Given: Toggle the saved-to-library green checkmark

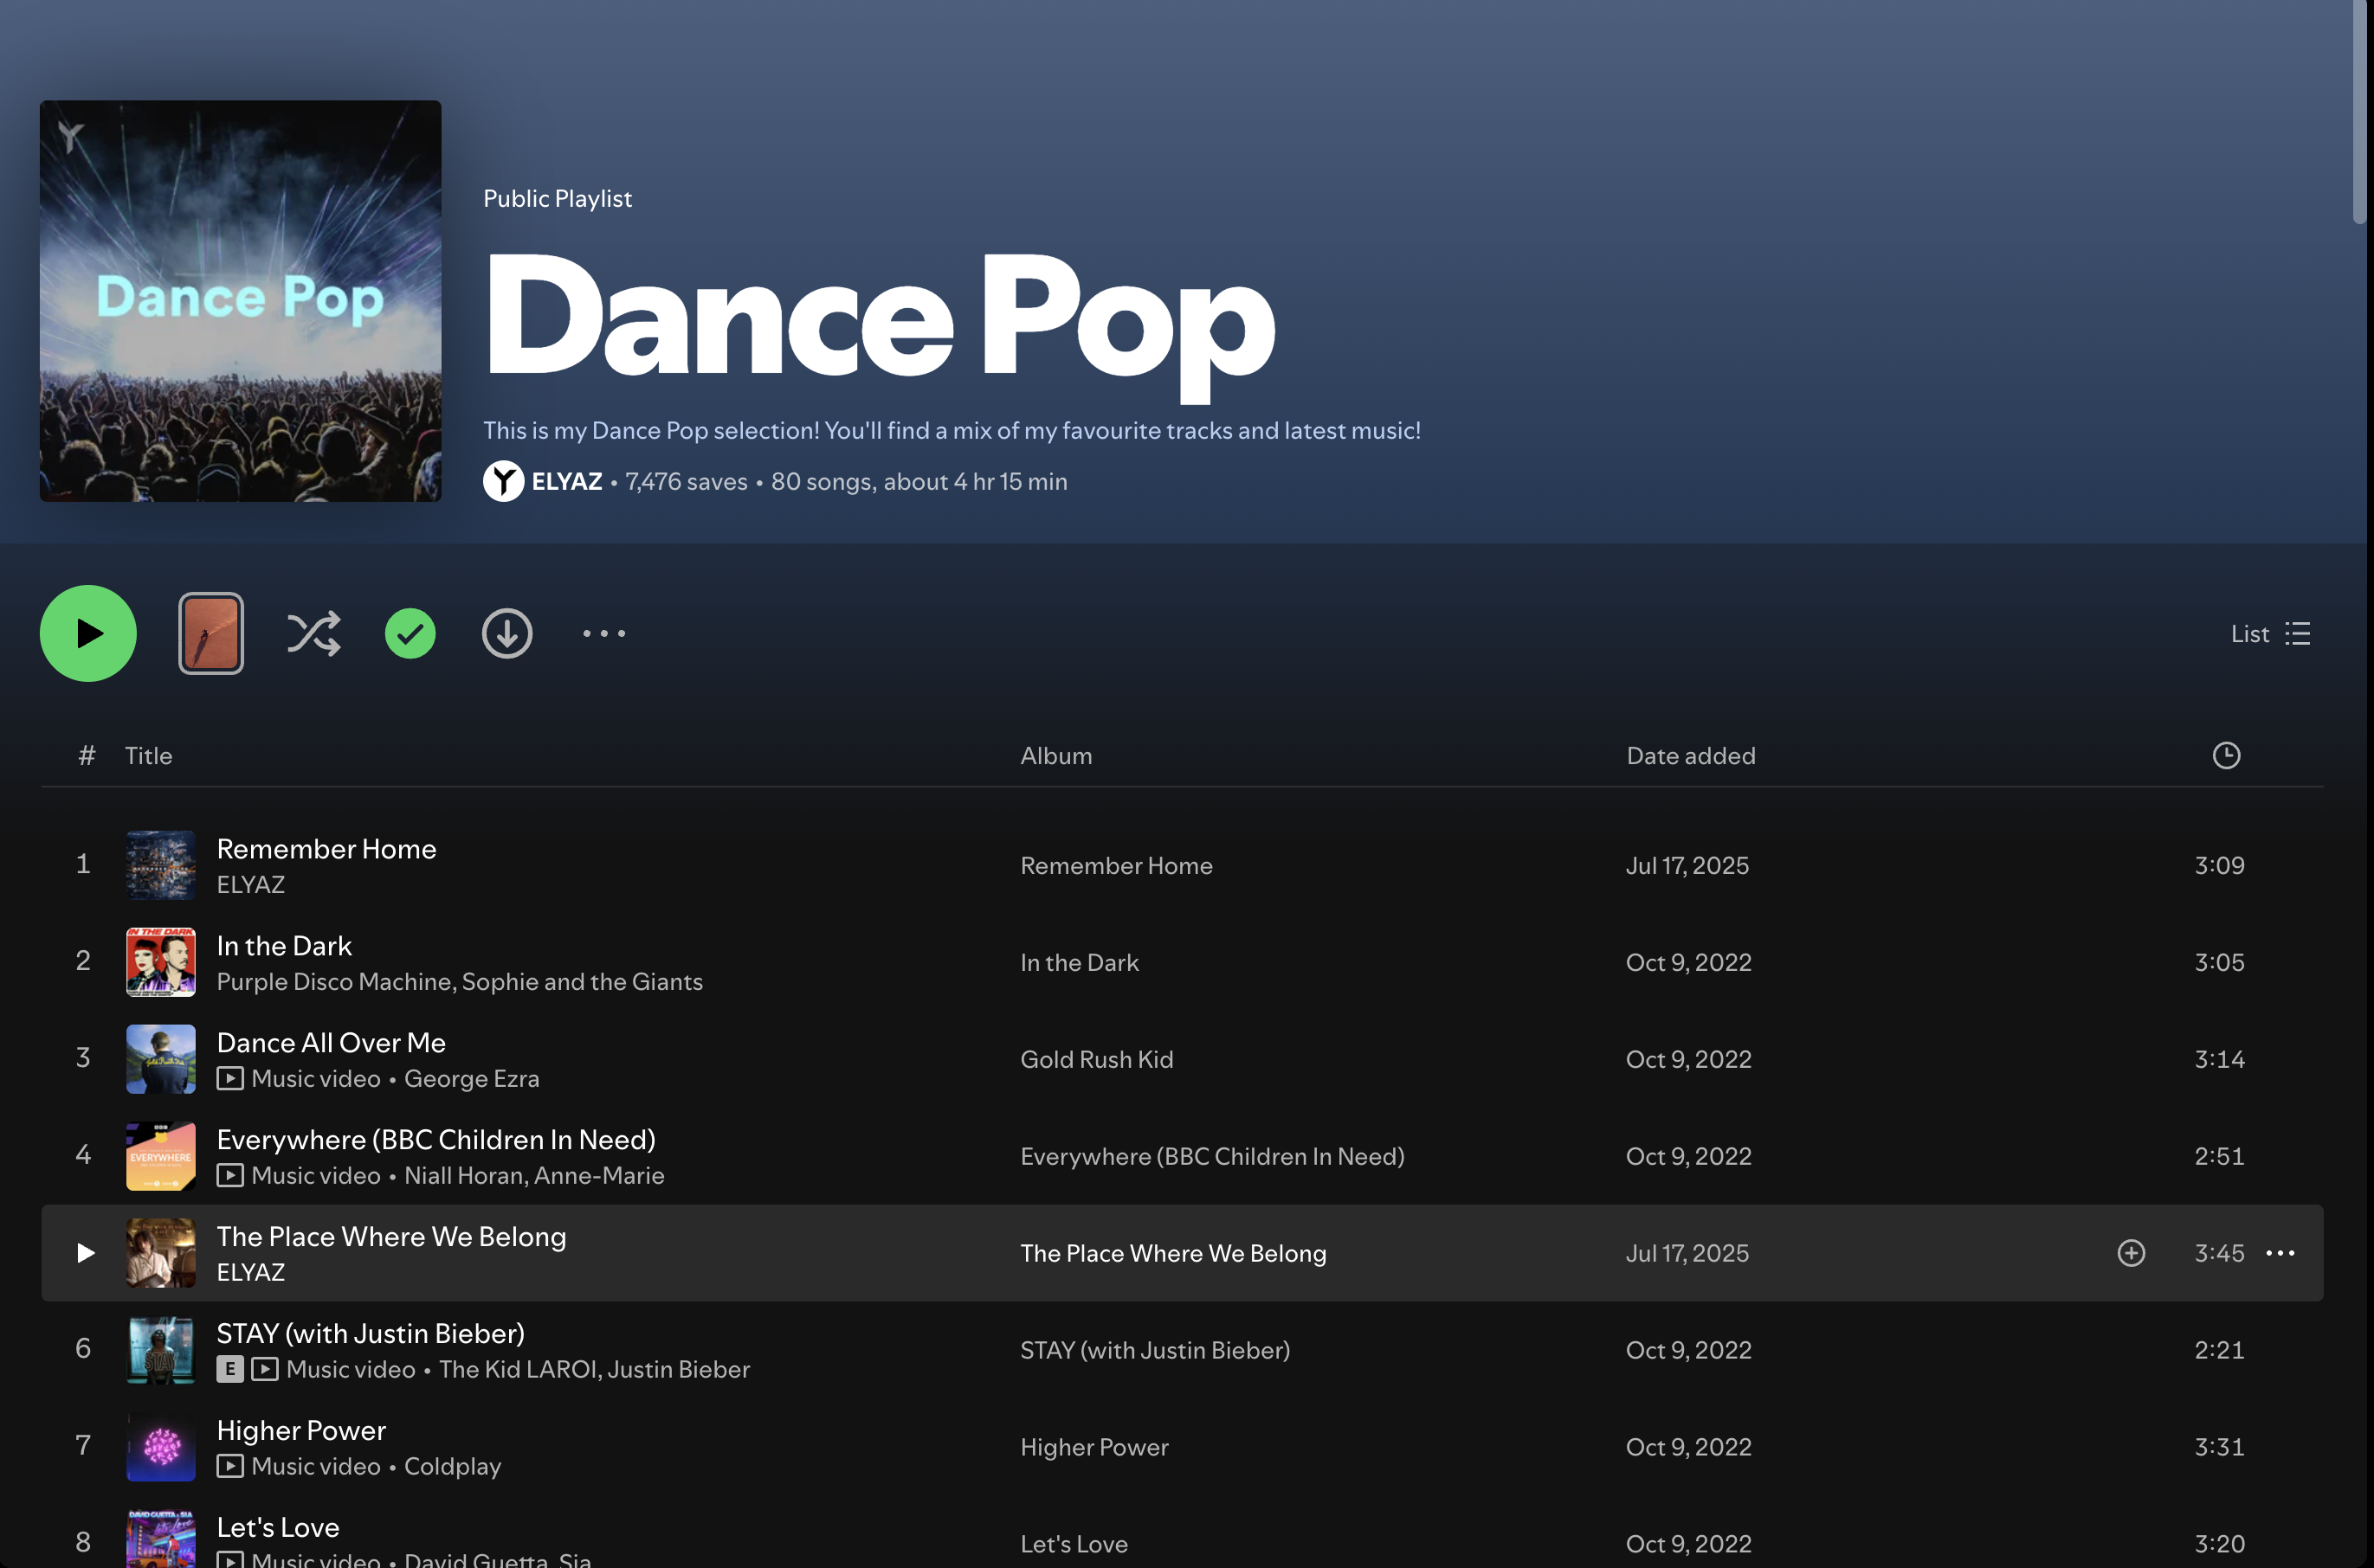Looking at the screenshot, I should tap(410, 634).
